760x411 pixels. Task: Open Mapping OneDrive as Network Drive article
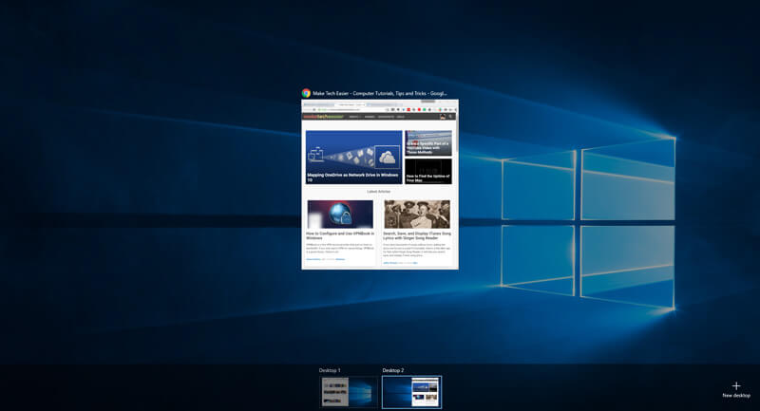coord(353,157)
